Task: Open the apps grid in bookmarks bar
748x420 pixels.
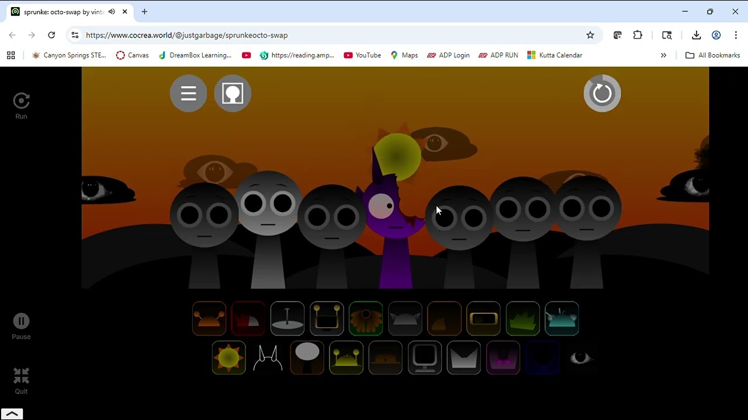Action: pyautogui.click(x=11, y=55)
